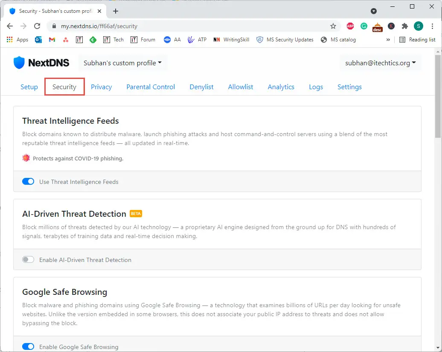Click the page vertical scrollbar thumb
The width and height of the screenshot is (442, 352).
click(438, 96)
